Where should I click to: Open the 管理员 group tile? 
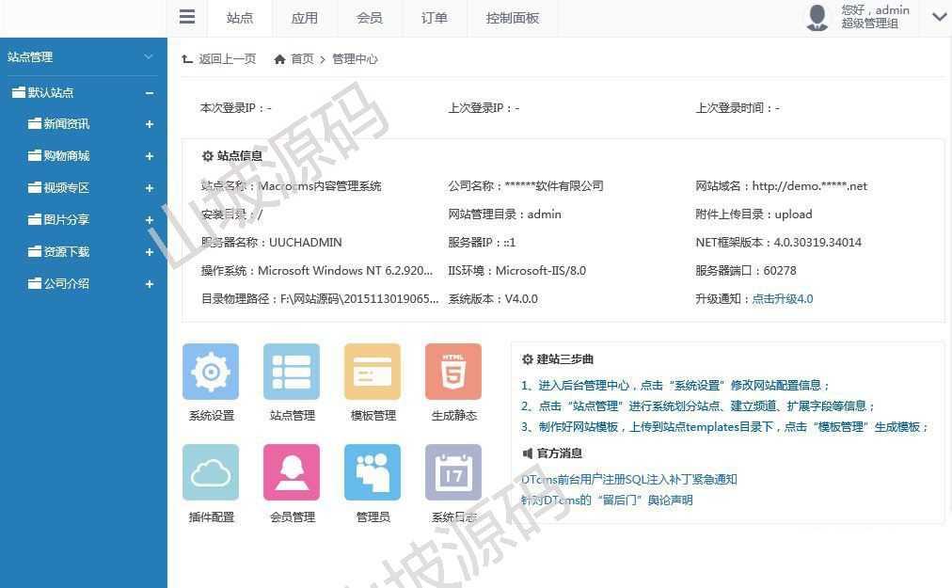(373, 472)
